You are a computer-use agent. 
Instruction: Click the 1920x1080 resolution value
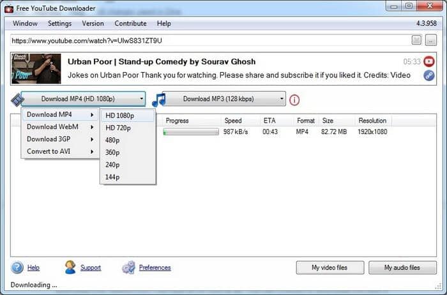pos(372,132)
